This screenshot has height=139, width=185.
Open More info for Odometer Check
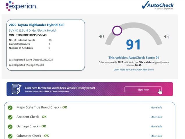156,136
